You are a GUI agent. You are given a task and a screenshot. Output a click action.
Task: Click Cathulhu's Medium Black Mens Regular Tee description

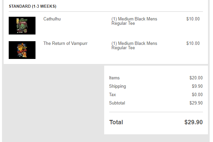[x=134, y=21]
